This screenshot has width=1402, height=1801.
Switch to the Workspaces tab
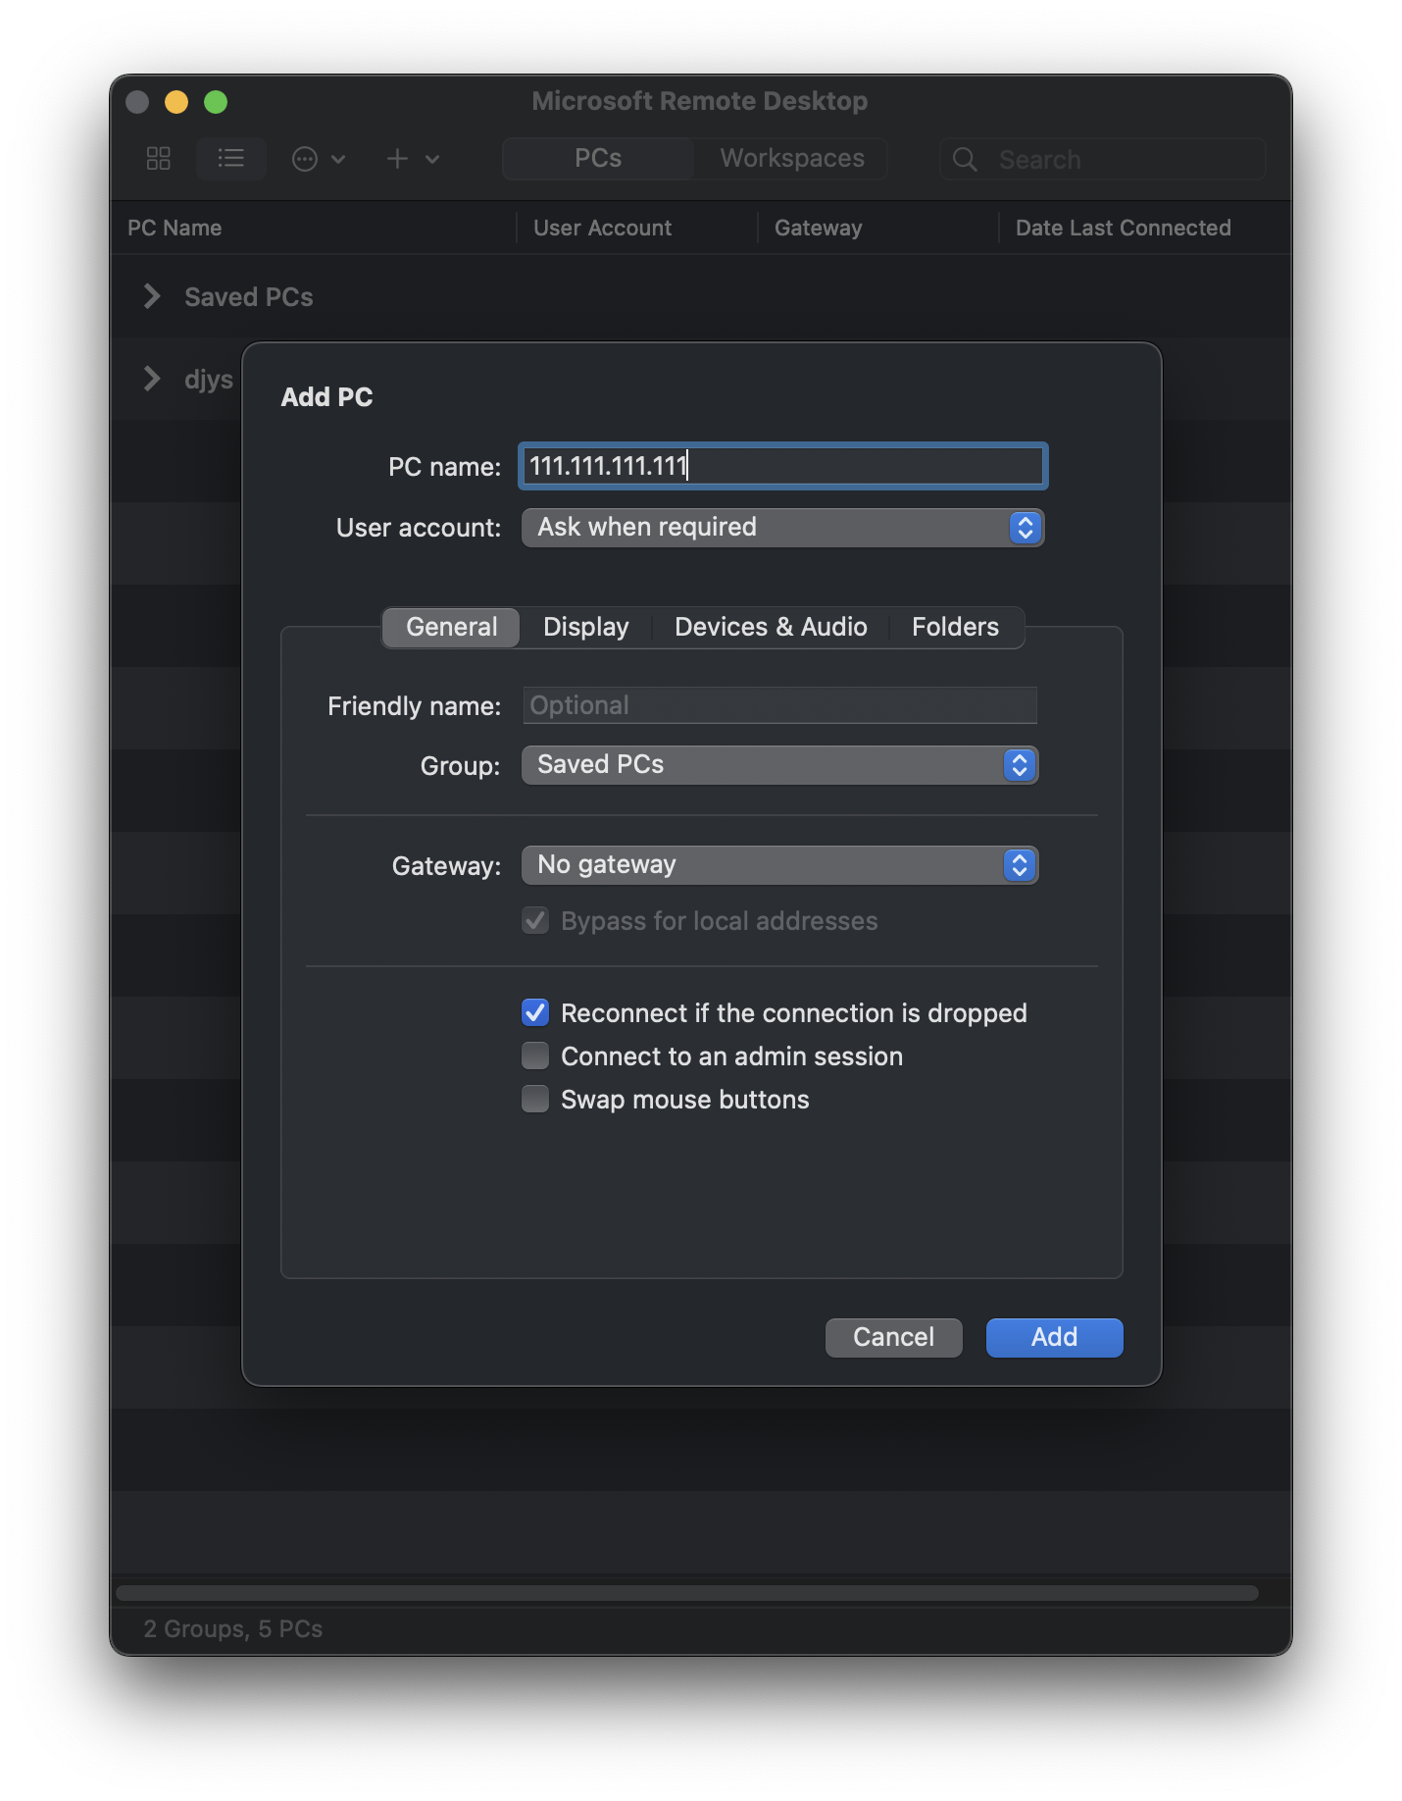[792, 159]
